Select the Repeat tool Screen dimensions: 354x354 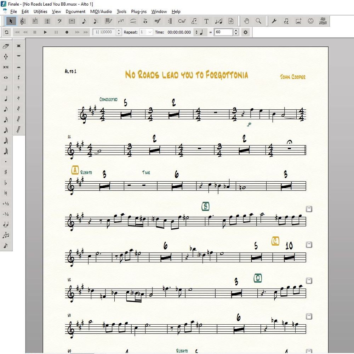pyautogui.click(x=170, y=21)
